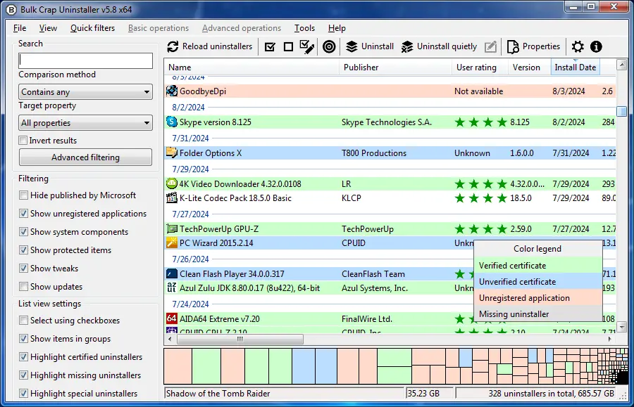Click in the Search input field
634x407 pixels.
point(85,60)
